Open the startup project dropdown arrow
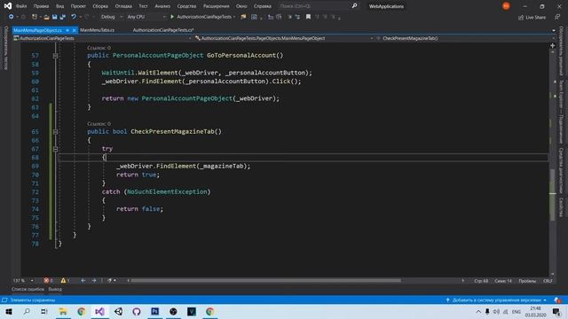Image resolution: width=568 pixels, height=319 pixels. [234, 17]
